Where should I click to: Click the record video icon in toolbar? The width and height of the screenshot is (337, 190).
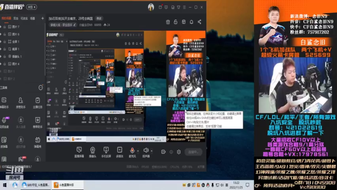click(163, 152)
